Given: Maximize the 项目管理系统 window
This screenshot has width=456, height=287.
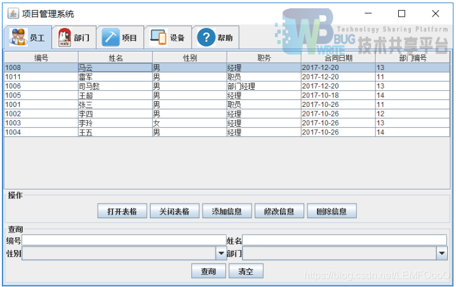Looking at the screenshot, I should [x=401, y=13].
